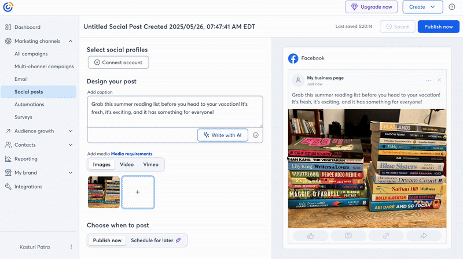Screen dimensions: 463x259
Task: Click the uploaded book stack thumbnail
Action: tap(104, 192)
